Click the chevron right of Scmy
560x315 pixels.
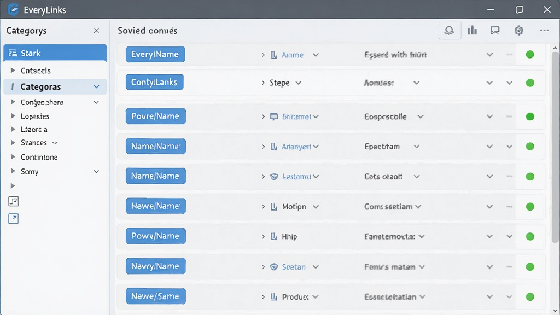point(96,172)
